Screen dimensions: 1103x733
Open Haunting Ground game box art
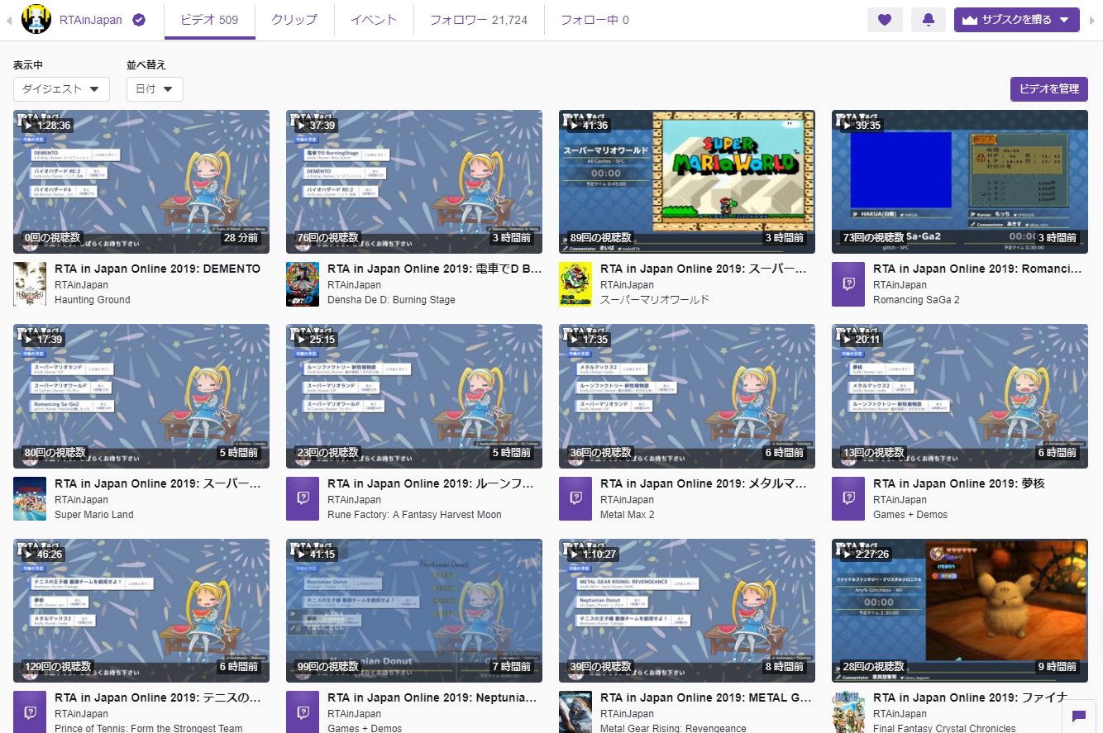[x=30, y=284]
